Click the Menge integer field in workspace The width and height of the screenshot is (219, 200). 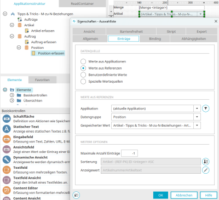tap(171, 8)
